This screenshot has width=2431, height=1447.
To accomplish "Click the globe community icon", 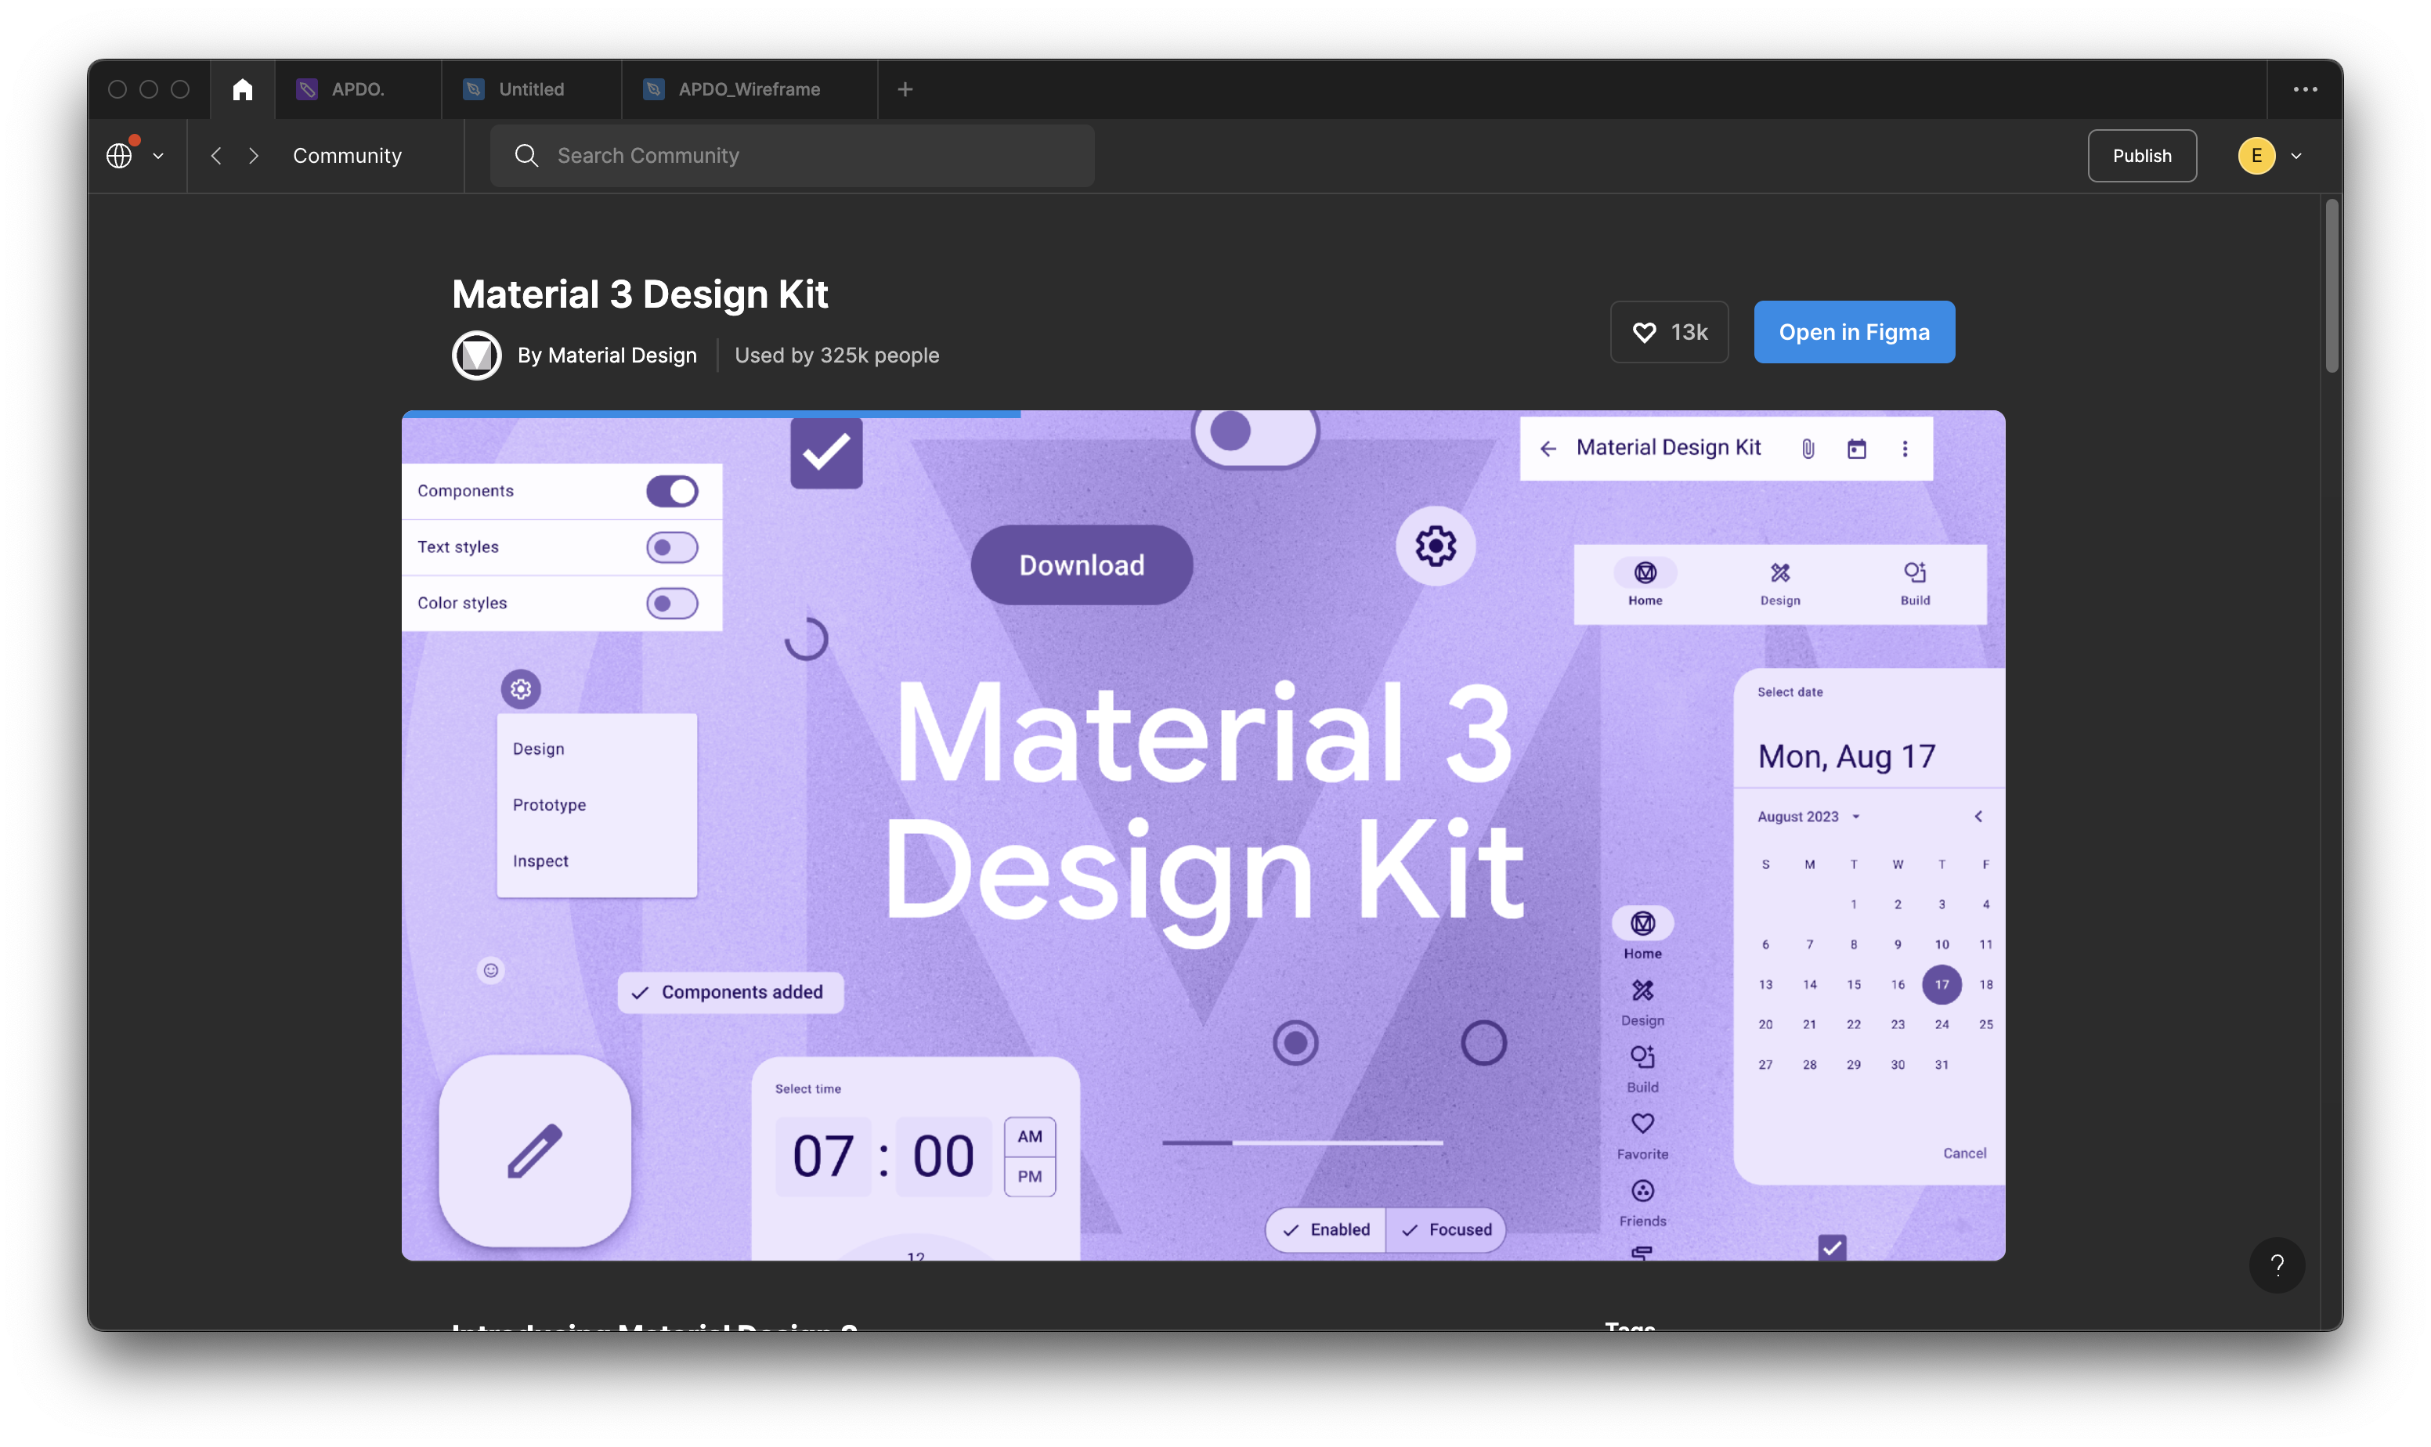I will 119,156.
